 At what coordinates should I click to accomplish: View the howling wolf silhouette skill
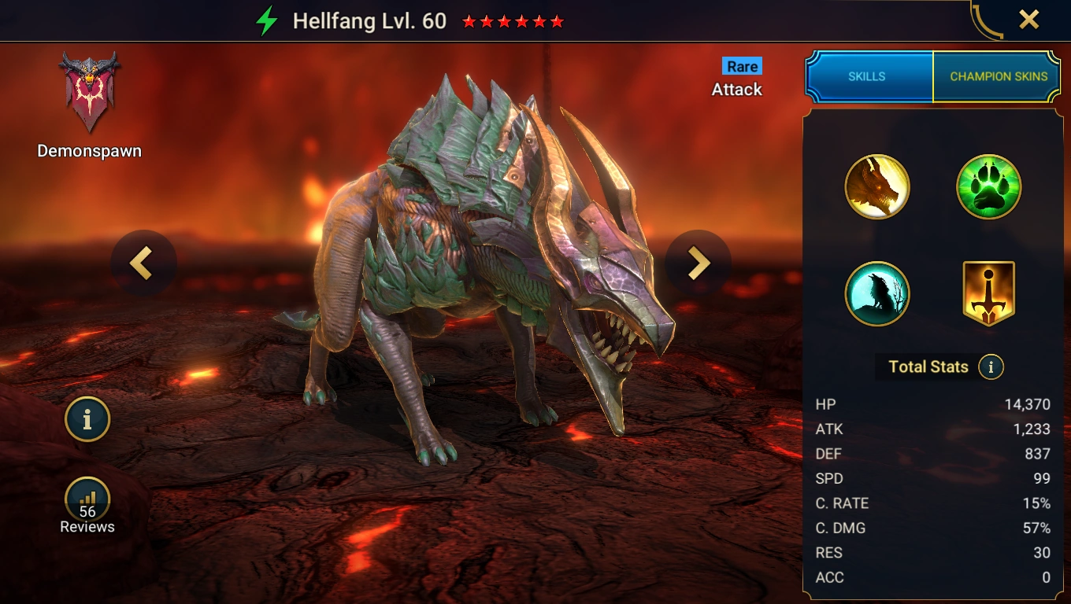click(877, 294)
